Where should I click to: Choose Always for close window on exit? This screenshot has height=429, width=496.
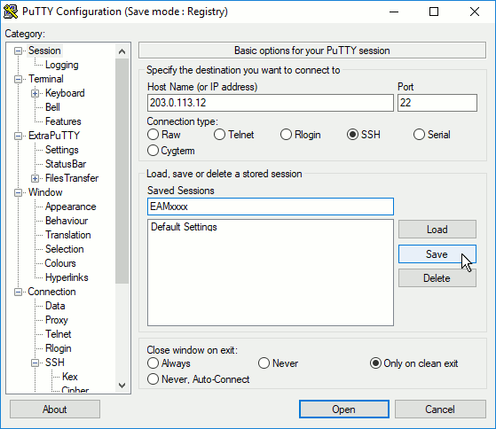pos(169,363)
